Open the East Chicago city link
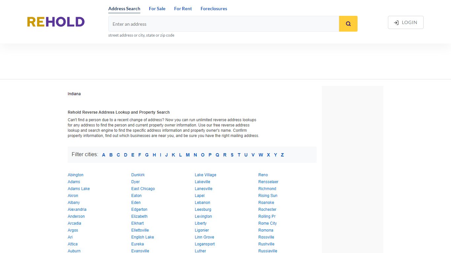This screenshot has height=253, width=451. (x=143, y=189)
